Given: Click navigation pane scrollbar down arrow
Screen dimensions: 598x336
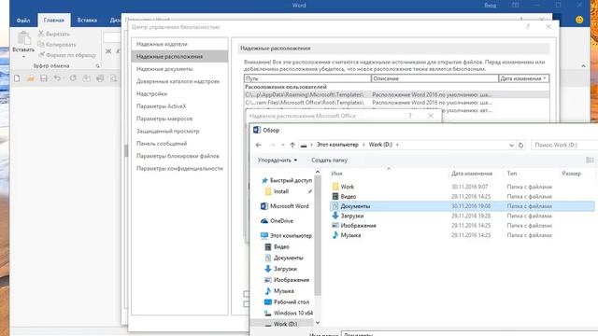Looking at the screenshot, I should (x=318, y=323).
